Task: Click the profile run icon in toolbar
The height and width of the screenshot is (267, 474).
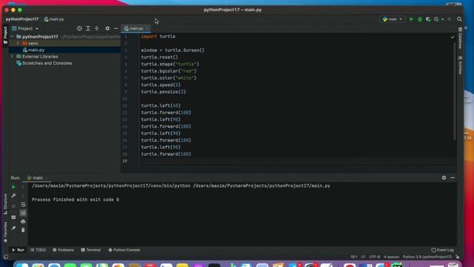Action: click(436, 19)
